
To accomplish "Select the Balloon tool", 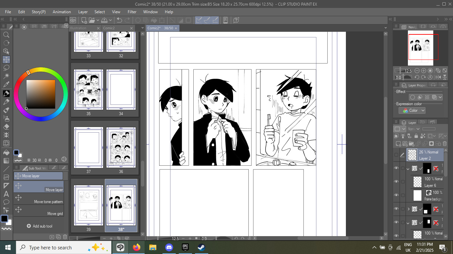I will (6, 202).
